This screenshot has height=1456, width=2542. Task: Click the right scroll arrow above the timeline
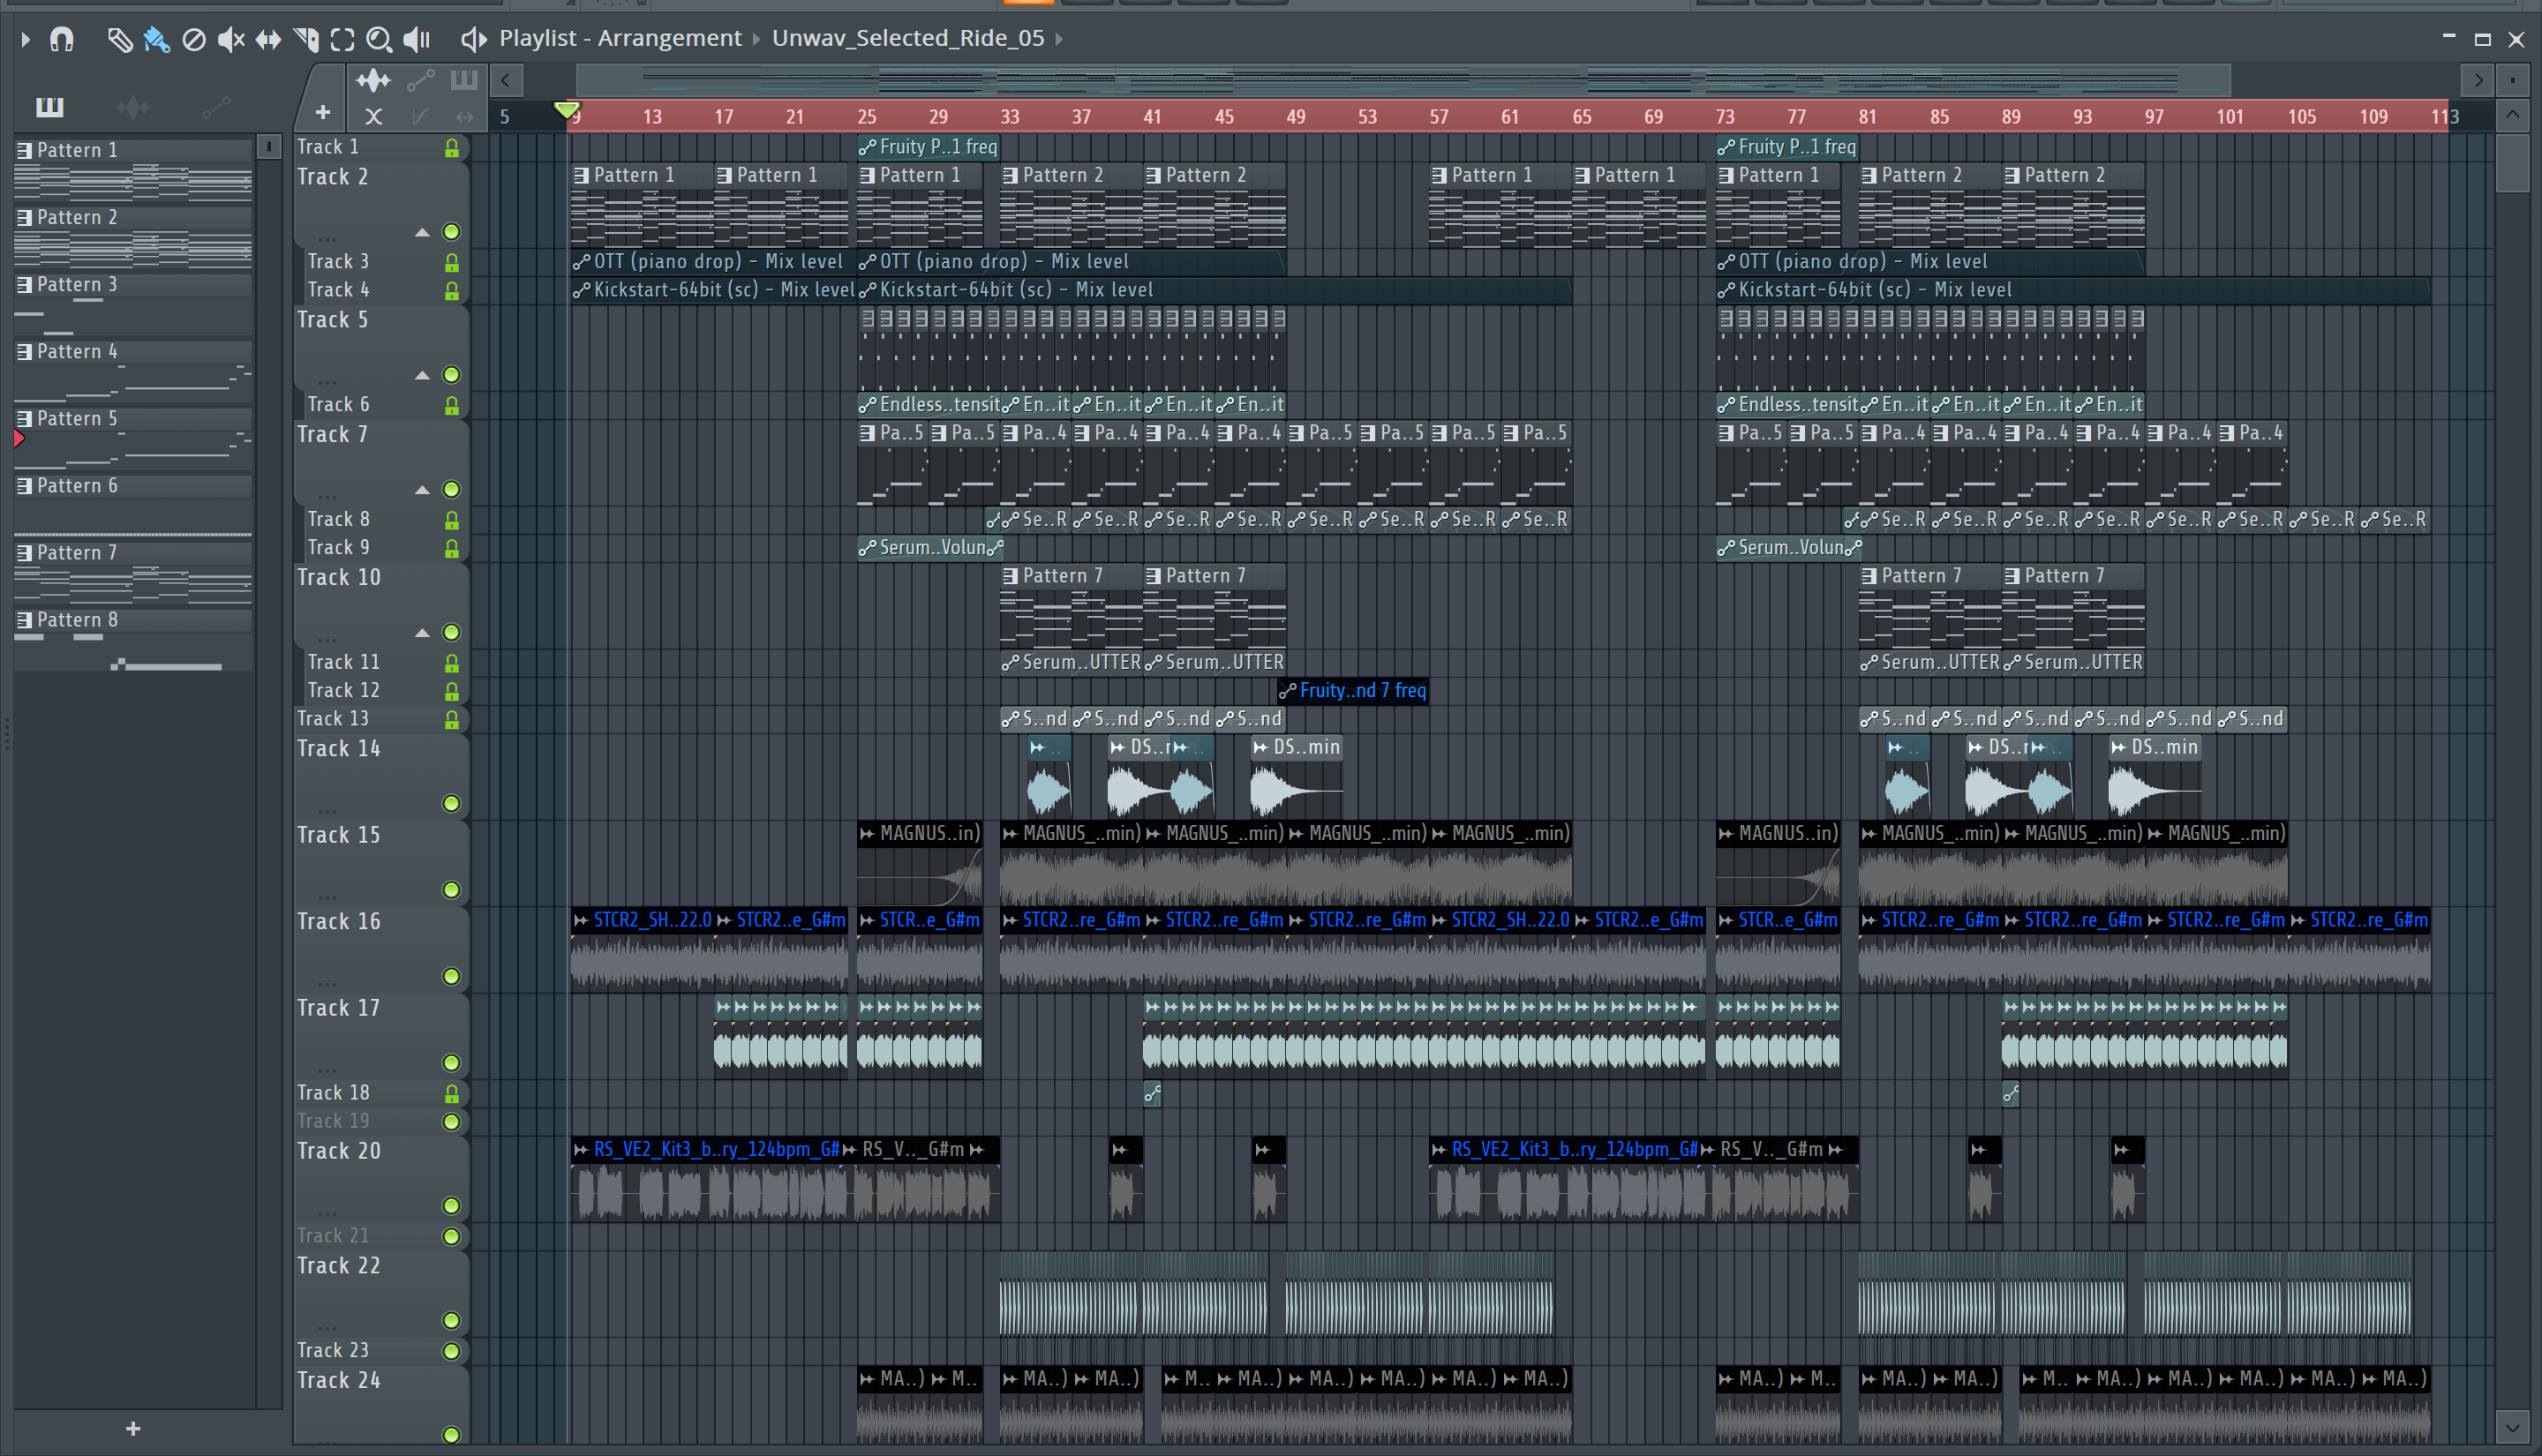coord(2477,80)
